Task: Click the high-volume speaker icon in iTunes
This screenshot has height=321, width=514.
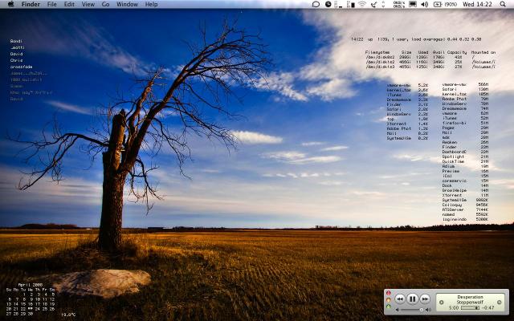Action: [428, 310]
